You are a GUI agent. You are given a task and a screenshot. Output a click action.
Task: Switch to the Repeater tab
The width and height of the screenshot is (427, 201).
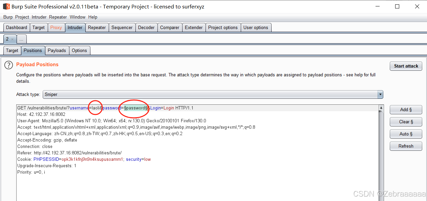coord(97,28)
